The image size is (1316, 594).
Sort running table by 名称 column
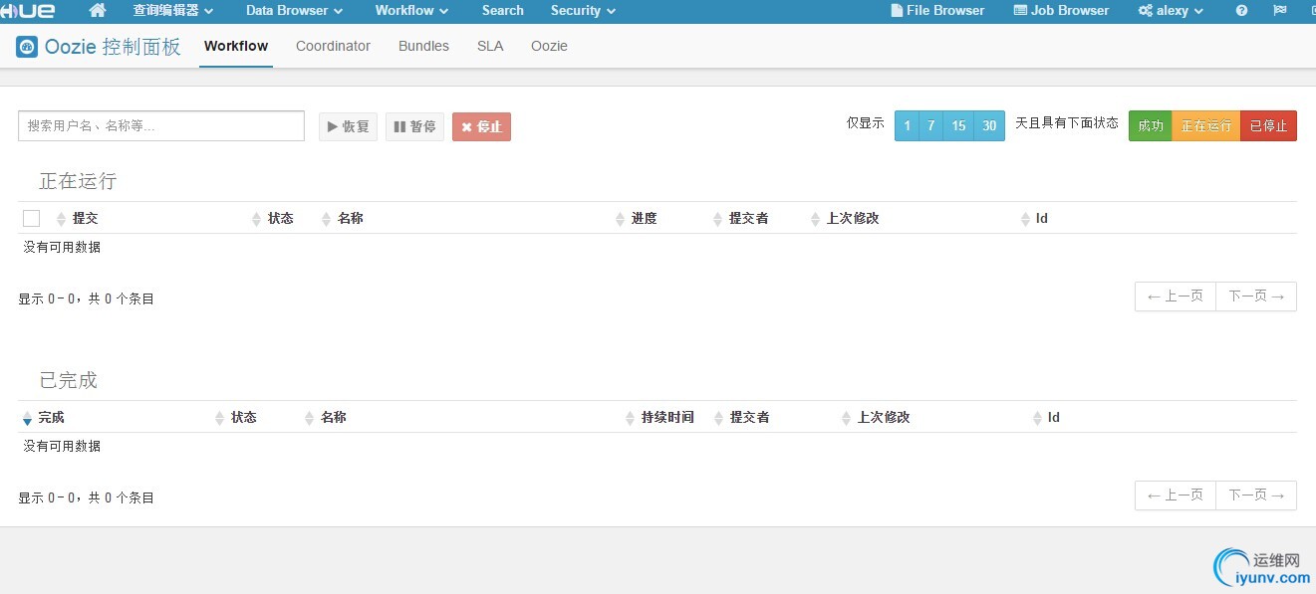tap(350, 219)
